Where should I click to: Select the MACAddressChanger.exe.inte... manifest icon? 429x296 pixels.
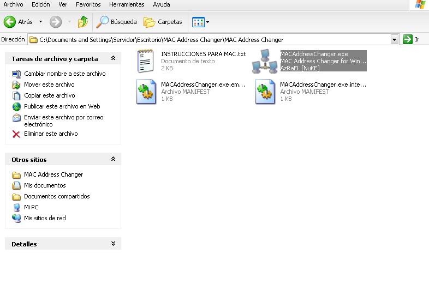pyautogui.click(x=265, y=92)
